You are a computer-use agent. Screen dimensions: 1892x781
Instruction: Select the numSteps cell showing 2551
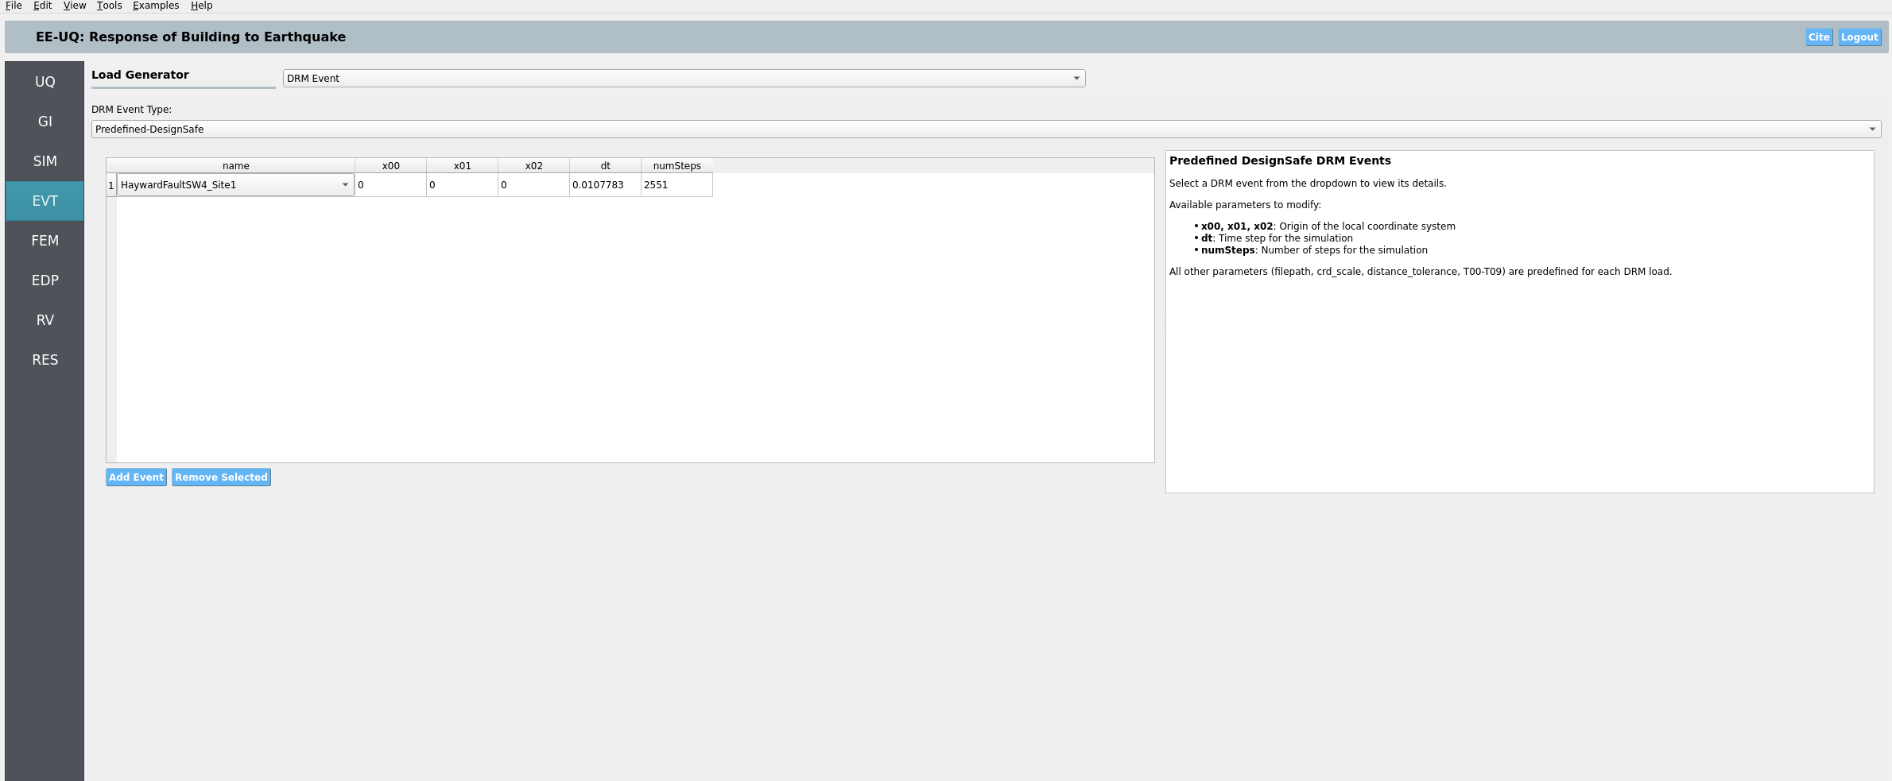(676, 185)
